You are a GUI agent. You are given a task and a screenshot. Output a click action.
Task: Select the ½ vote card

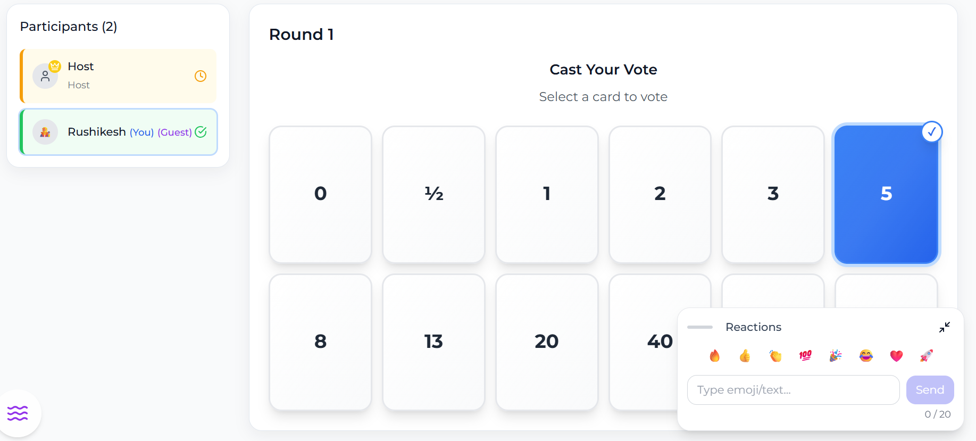(433, 194)
